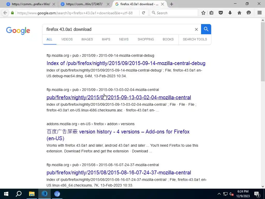This screenshot has width=265, height=199.
Task: Switch to Firefox in the taskbar
Action: click(45, 194)
